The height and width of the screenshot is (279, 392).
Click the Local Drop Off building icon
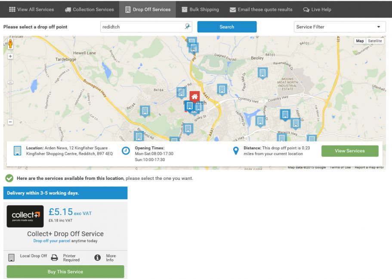click(x=11, y=258)
